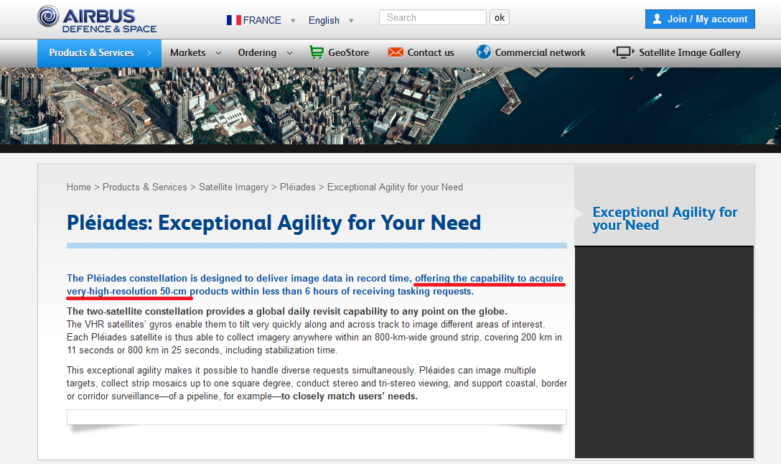Click the Satellite Image Gallery monitor icon
This screenshot has height=464, width=781.
(x=623, y=52)
